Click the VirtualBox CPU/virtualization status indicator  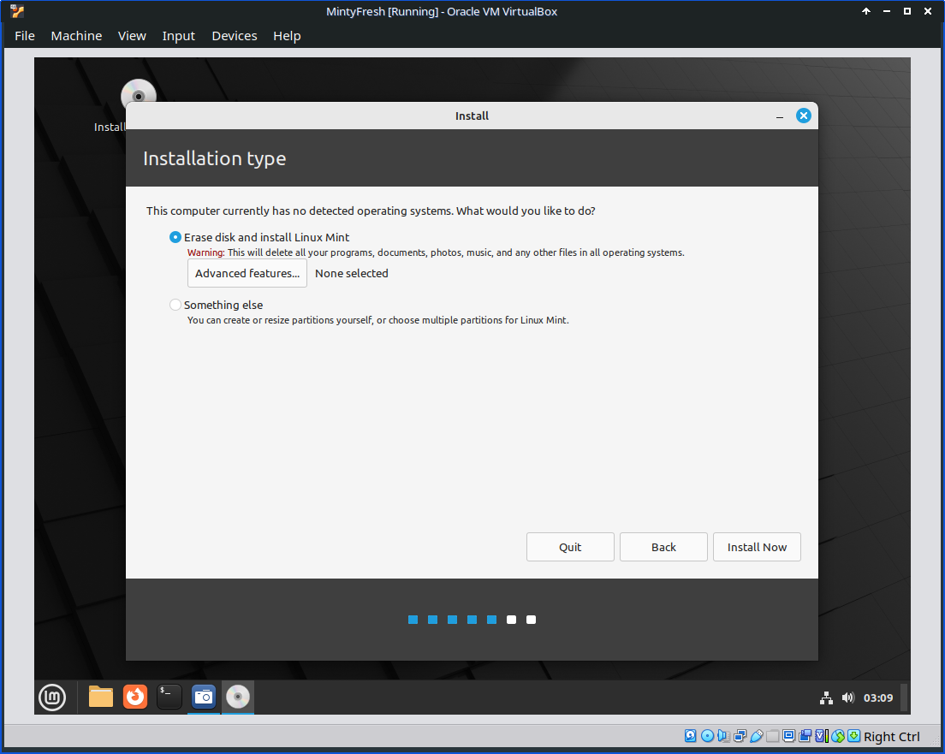[x=822, y=736]
